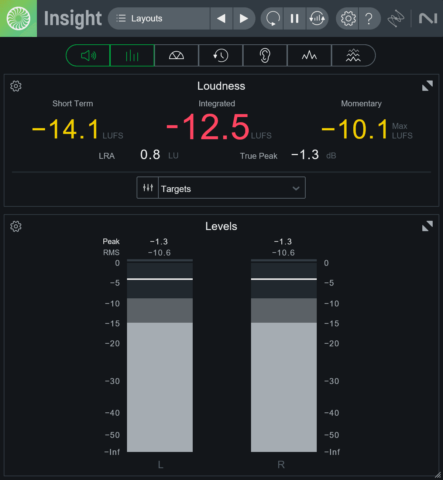
Task: Click the LRA 0.8 value
Action: point(150,154)
